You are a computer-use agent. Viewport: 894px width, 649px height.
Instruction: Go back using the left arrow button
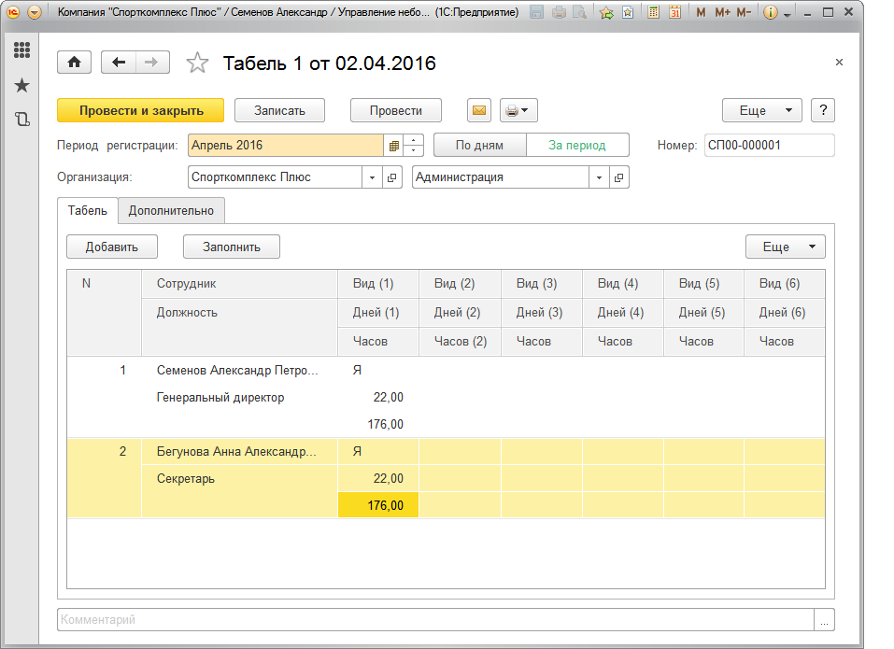(x=119, y=62)
